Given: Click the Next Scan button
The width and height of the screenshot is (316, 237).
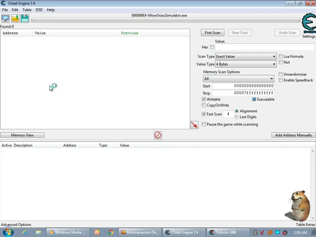Looking at the screenshot, I should (239, 33).
